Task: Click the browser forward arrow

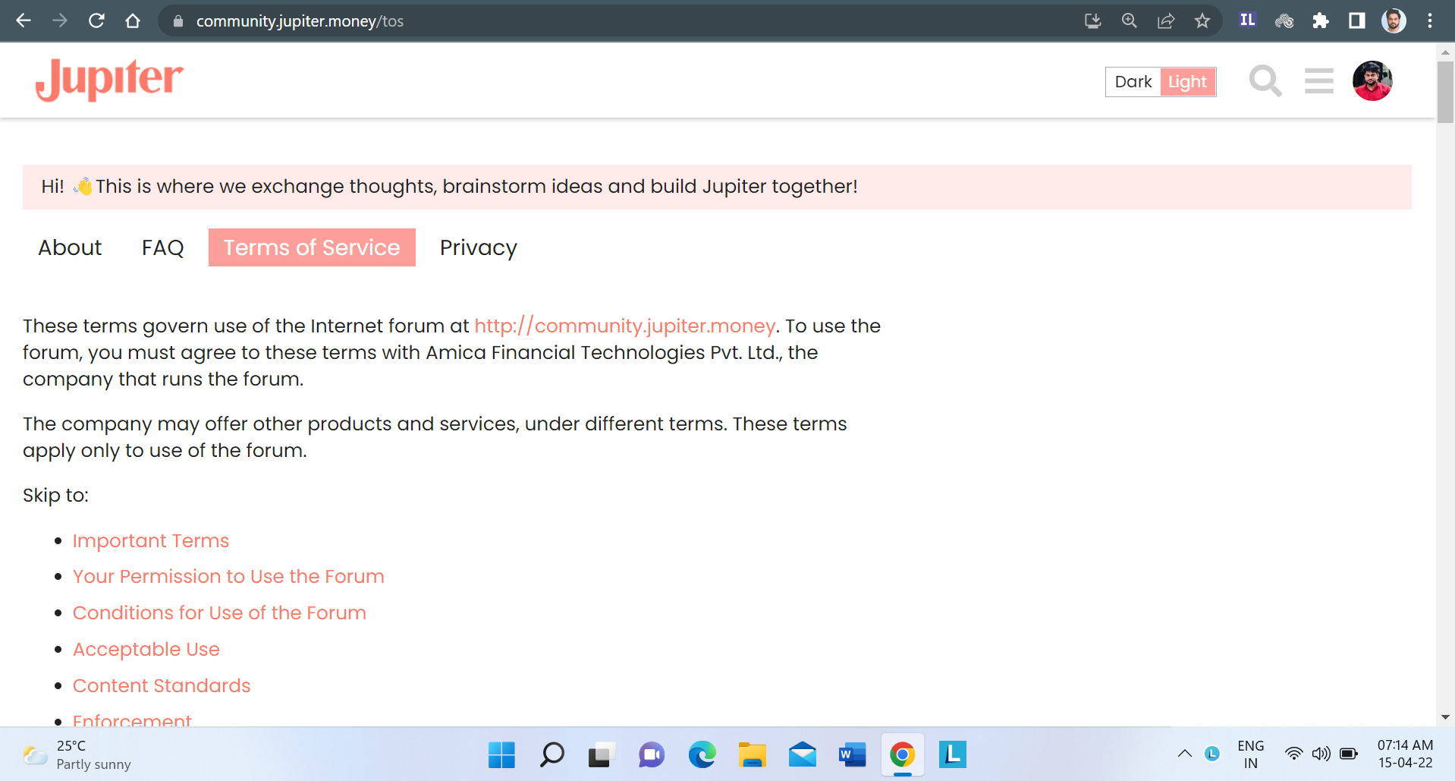Action: [60, 20]
